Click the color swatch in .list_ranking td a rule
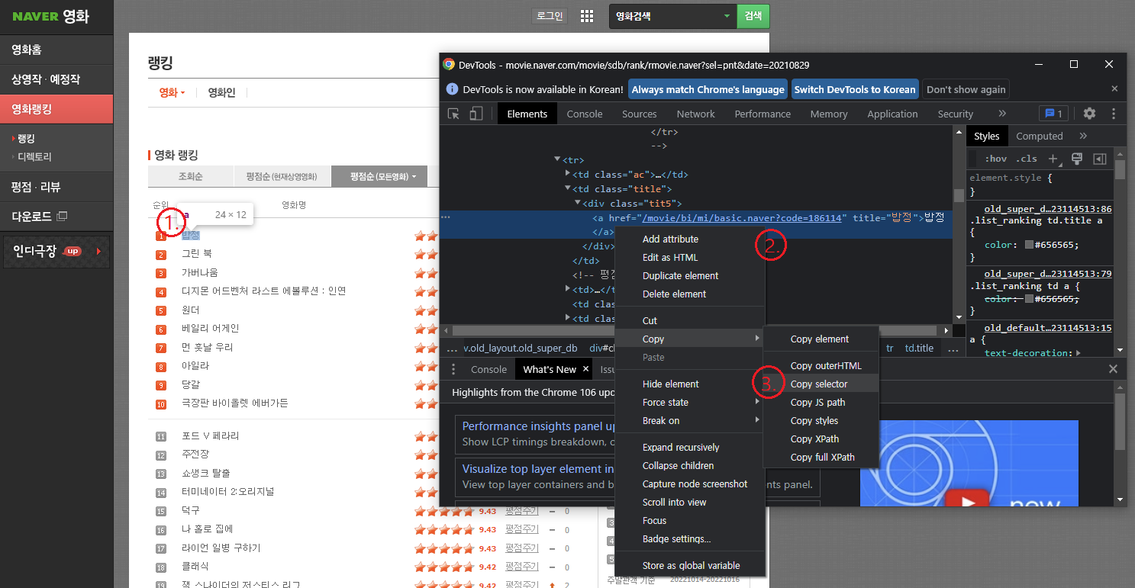The width and height of the screenshot is (1135, 588). point(1030,299)
